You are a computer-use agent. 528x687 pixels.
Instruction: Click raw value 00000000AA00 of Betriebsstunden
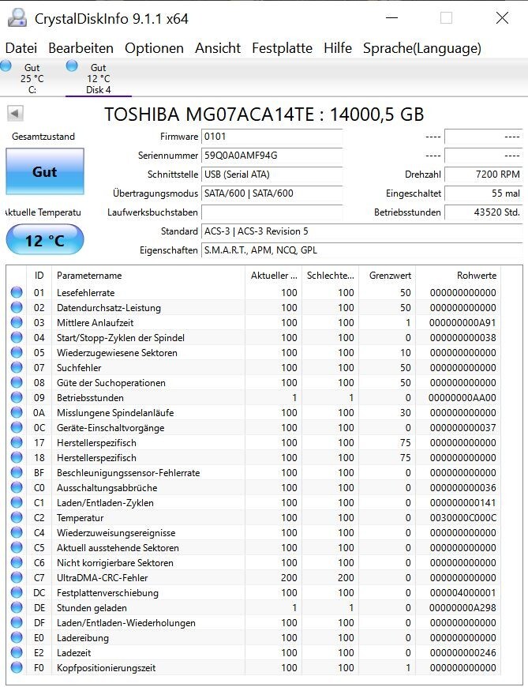(x=462, y=397)
